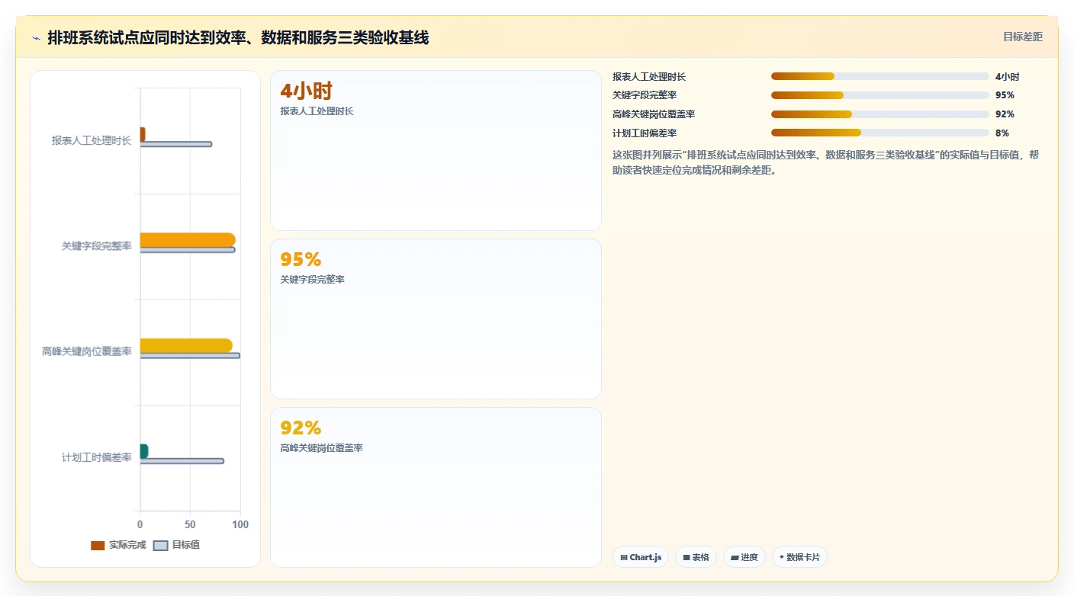Image resolution: width=1074 pixels, height=596 pixels.
Task: Click the 关键字段完整率 progress bar
Action: click(880, 95)
